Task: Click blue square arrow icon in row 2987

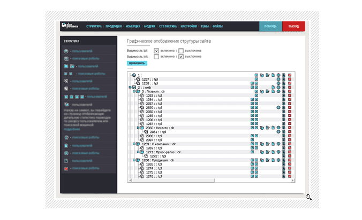Action: (252, 140)
